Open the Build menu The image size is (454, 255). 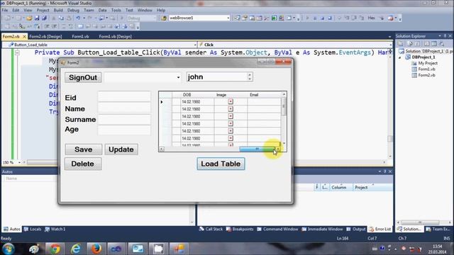pos(58,10)
